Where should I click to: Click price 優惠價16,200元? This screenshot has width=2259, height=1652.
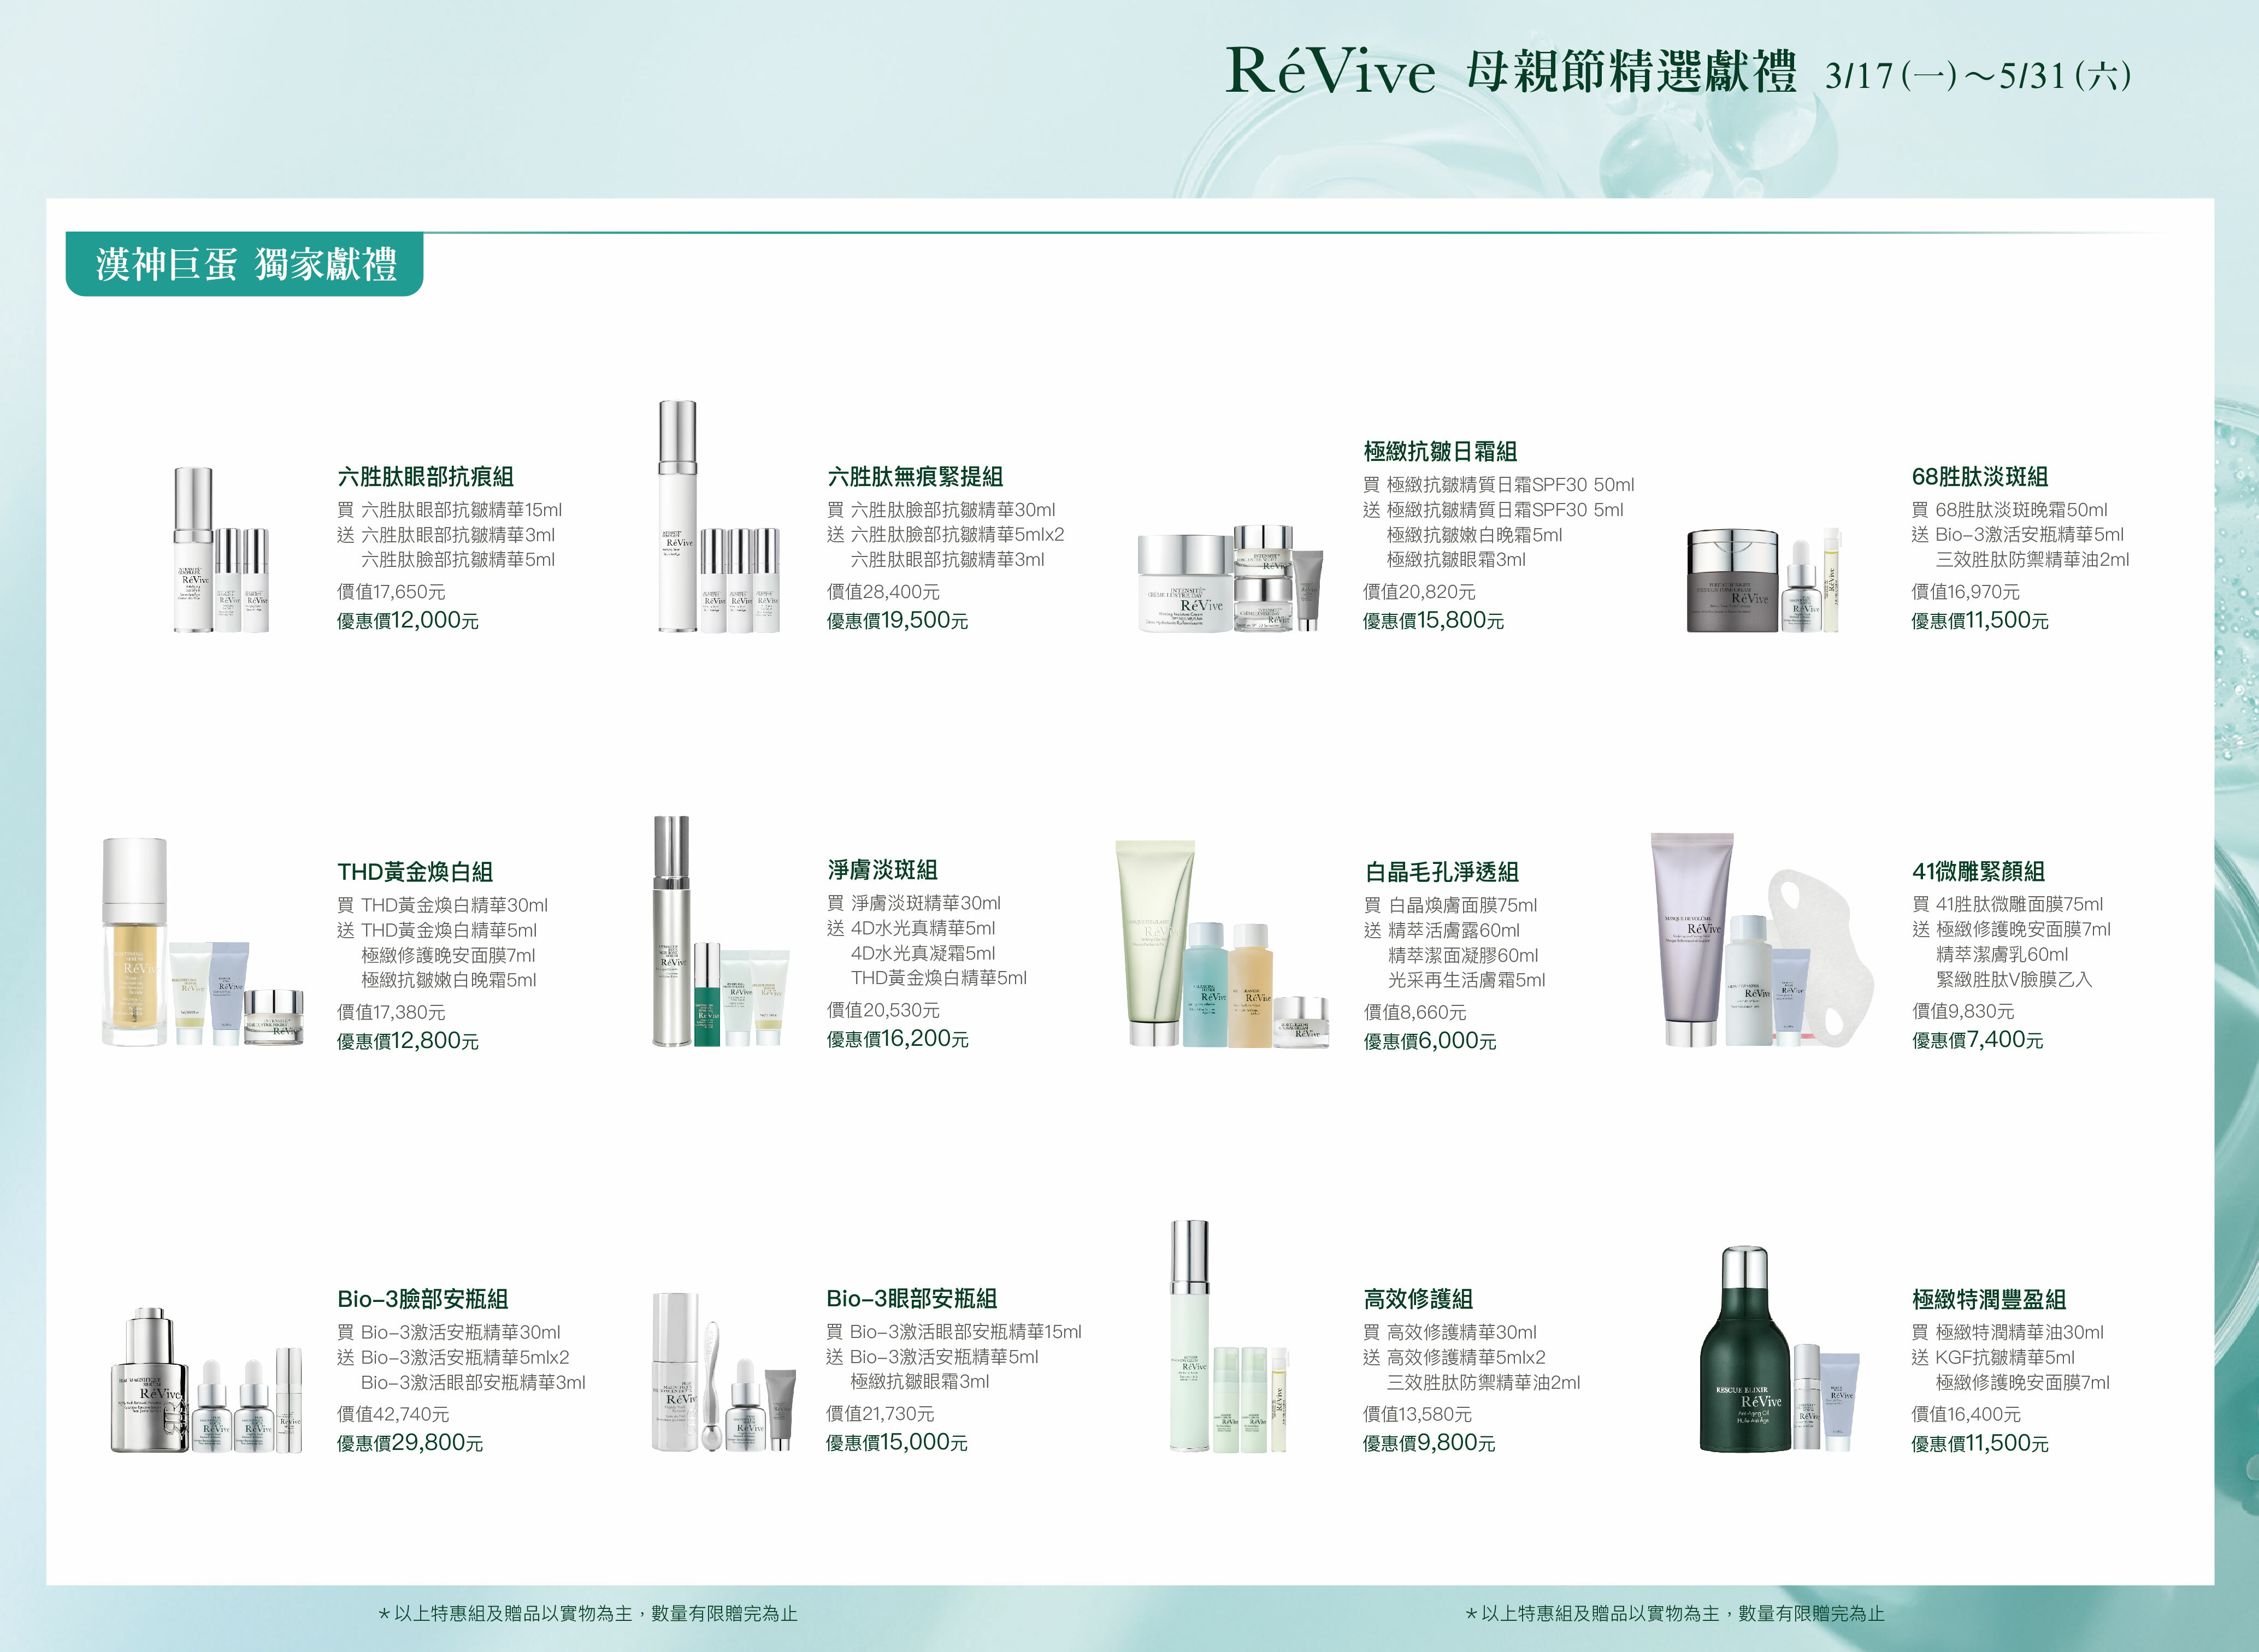pos(898,1039)
